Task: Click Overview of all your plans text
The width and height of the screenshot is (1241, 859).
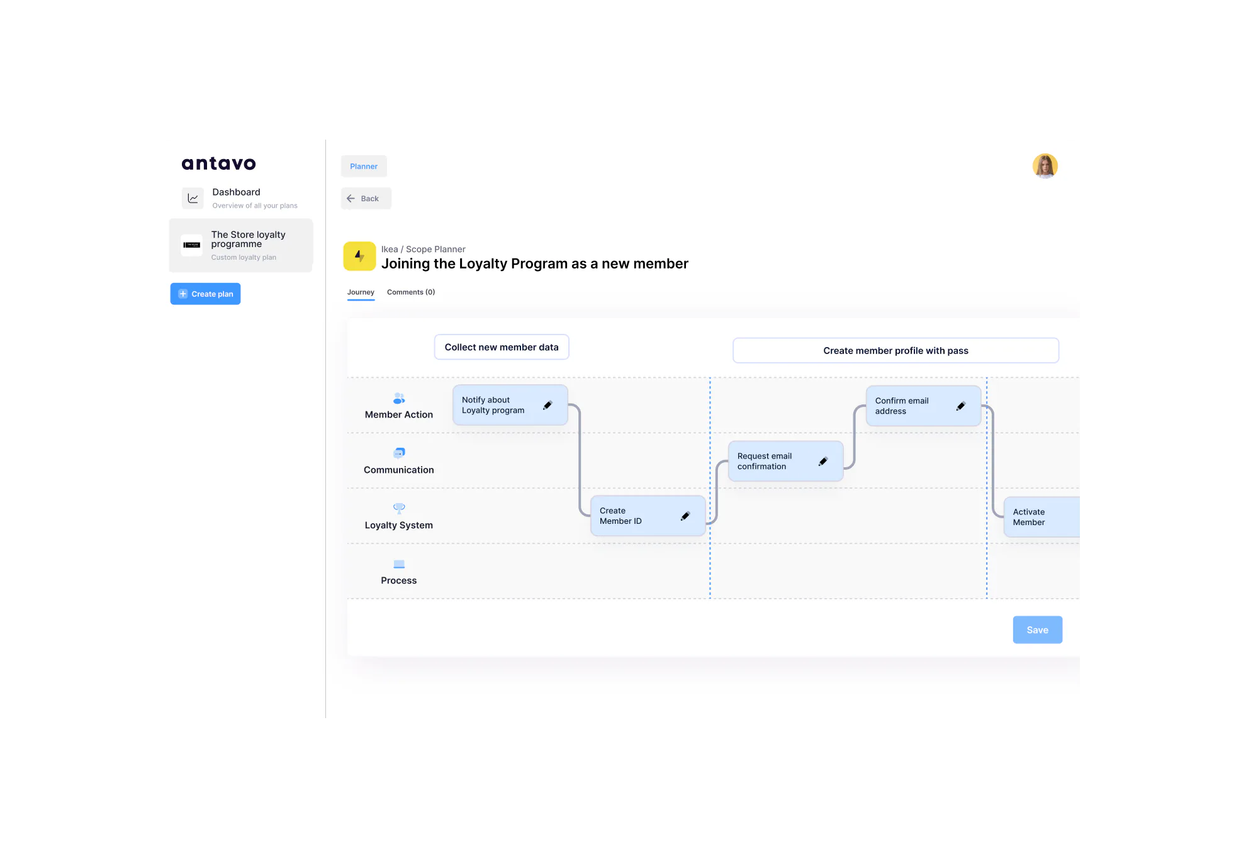Action: click(254, 206)
